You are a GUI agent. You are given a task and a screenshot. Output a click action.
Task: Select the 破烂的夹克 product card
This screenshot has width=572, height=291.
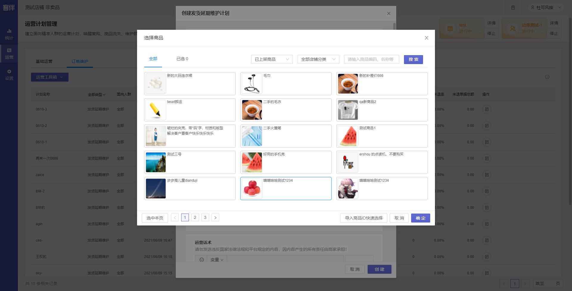tap(190, 136)
